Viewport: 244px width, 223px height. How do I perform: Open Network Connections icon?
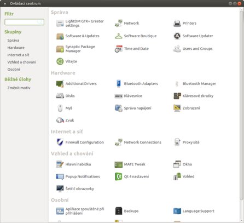[119, 142]
